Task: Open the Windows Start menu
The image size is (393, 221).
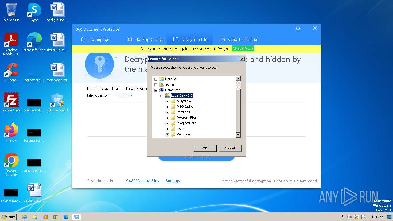Action: coord(9,217)
